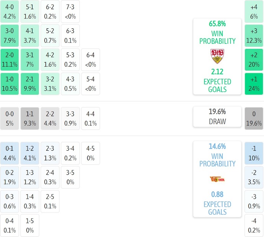264x237 pixels.
Task: Open the 19.6% Draw probability card
Action: 217,117
